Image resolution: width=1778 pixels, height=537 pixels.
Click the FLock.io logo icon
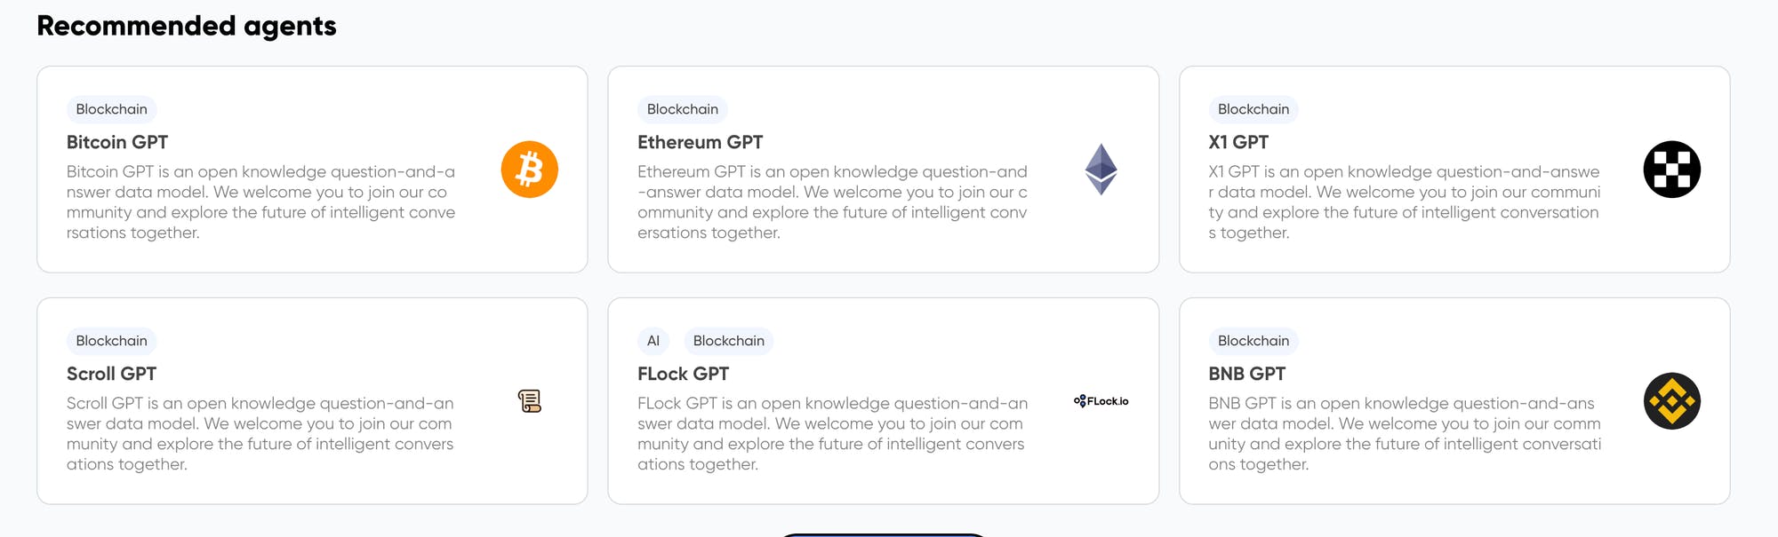[x=1101, y=401]
